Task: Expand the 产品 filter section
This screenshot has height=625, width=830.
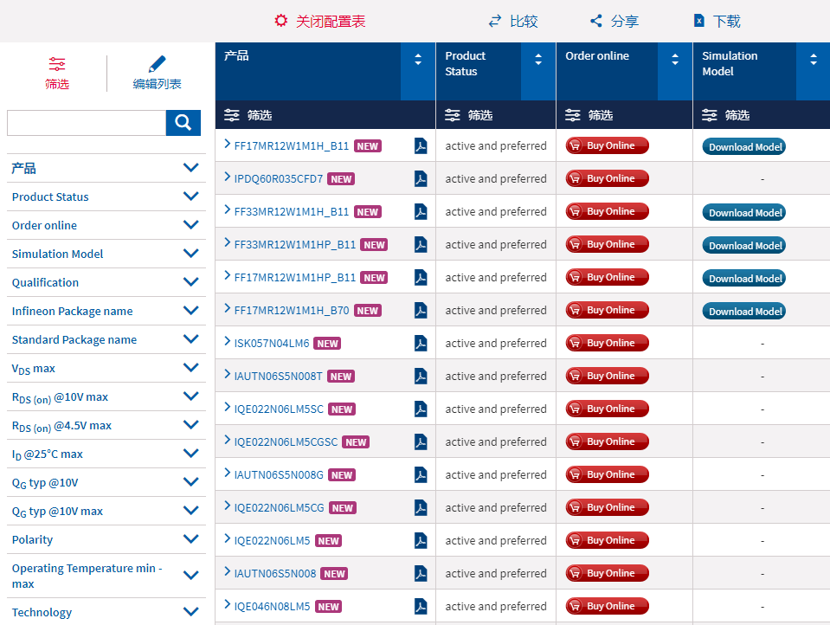Action: coord(190,168)
